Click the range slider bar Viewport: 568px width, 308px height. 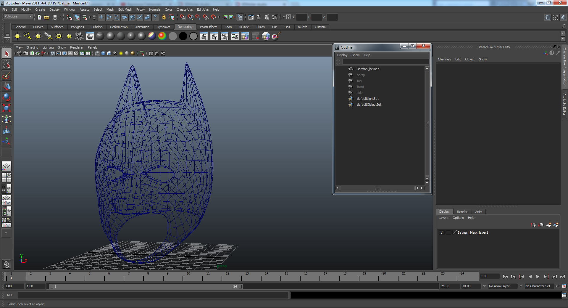(146, 286)
